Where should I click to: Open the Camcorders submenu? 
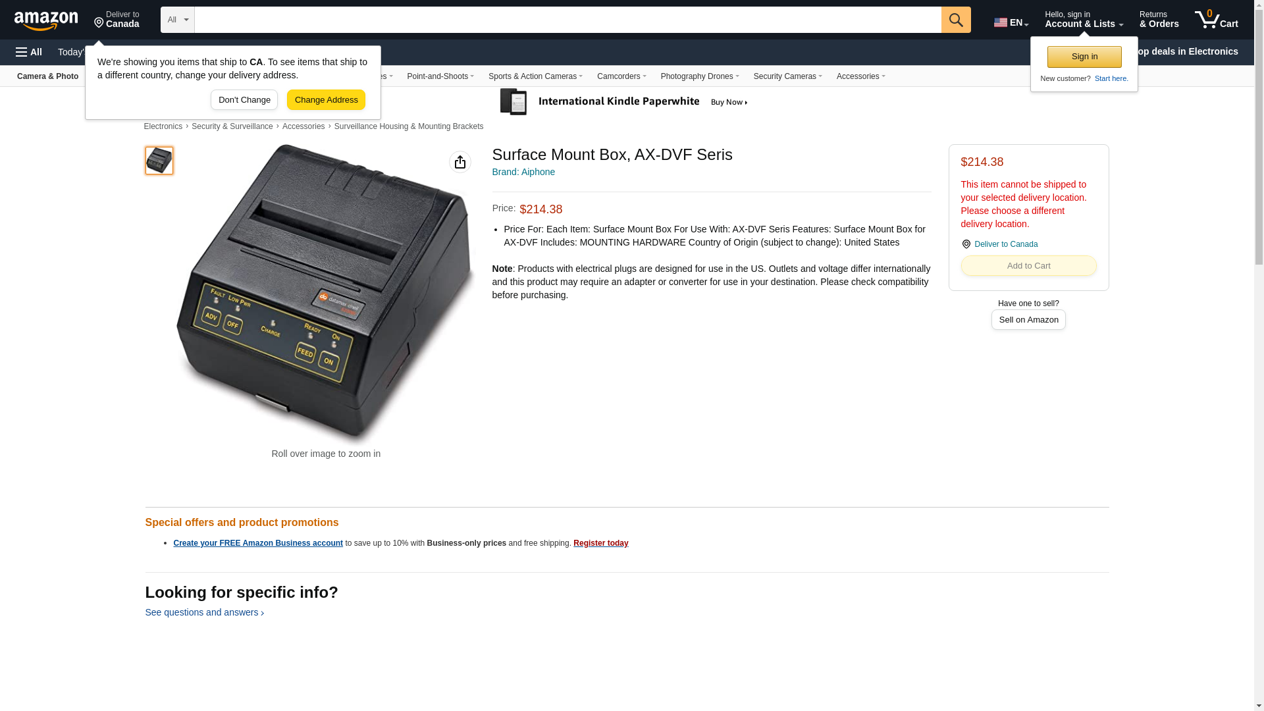(x=621, y=76)
